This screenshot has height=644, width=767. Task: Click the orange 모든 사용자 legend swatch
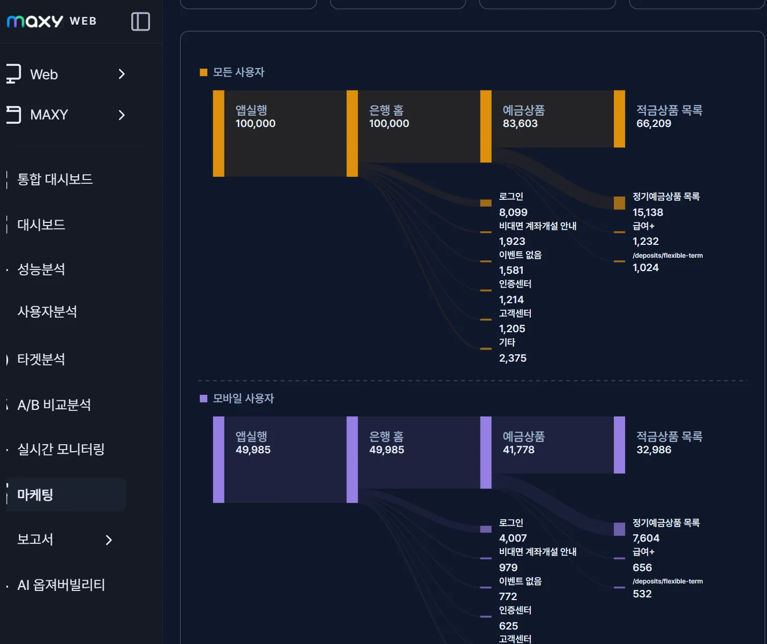click(204, 72)
